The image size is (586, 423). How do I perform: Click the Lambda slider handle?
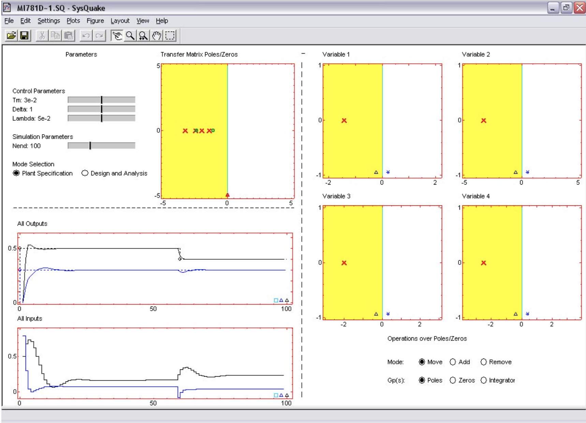102,118
